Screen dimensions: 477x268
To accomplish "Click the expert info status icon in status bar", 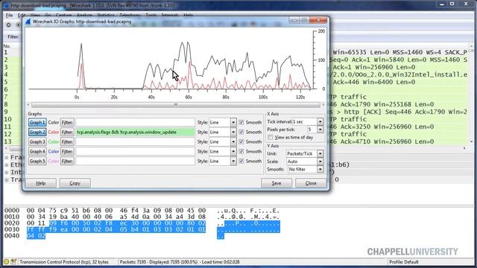I will click(7, 261).
